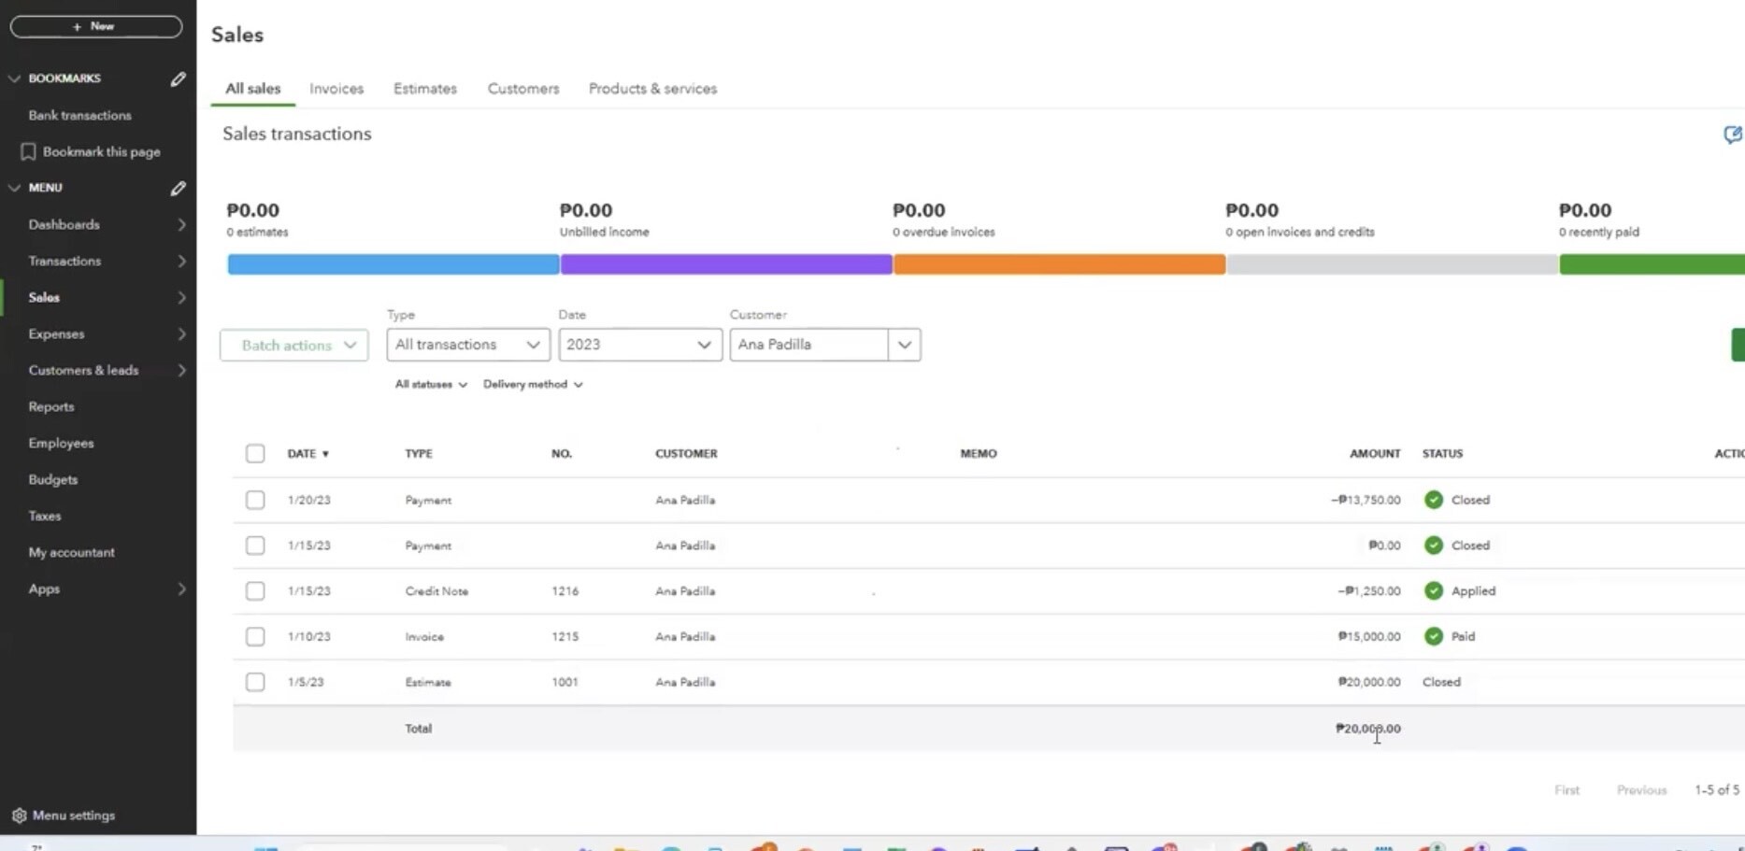Open the Products & services tab
The height and width of the screenshot is (851, 1745).
(x=653, y=89)
